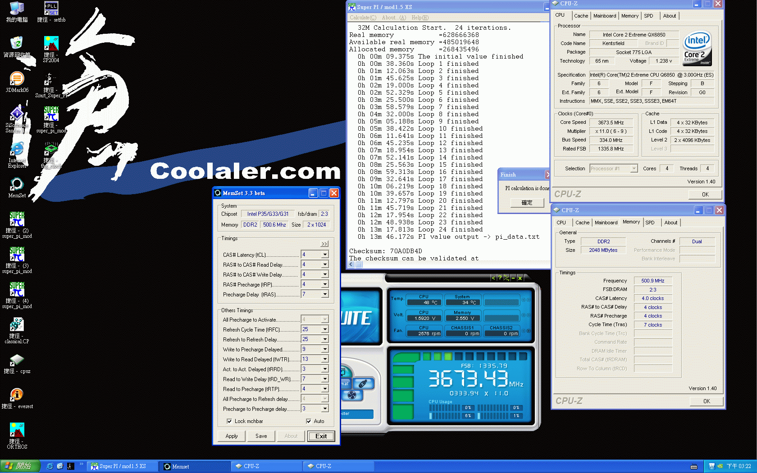Open the About menu in Super PI
This screenshot has width=757, height=473.
point(393,18)
